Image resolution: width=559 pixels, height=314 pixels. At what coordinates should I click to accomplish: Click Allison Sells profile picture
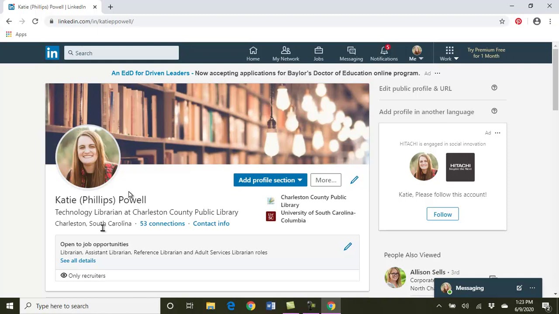pyautogui.click(x=395, y=277)
